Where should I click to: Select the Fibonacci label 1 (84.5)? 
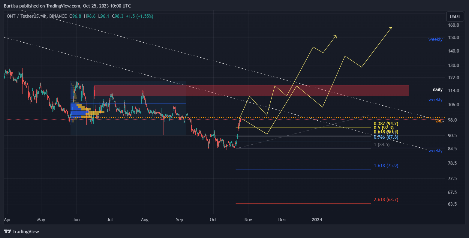pyautogui.click(x=382, y=145)
